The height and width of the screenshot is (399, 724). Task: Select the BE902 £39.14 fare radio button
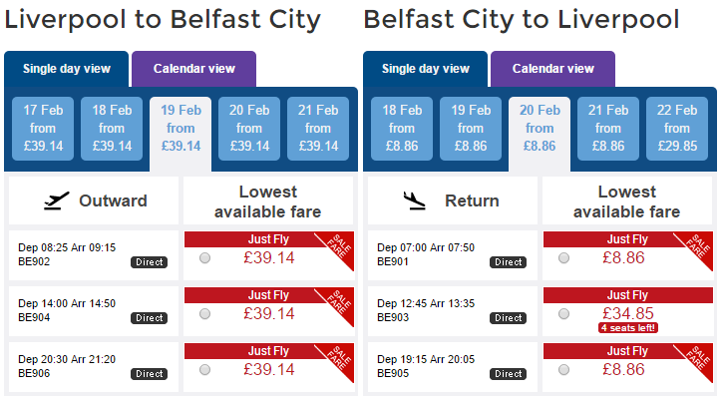point(205,257)
